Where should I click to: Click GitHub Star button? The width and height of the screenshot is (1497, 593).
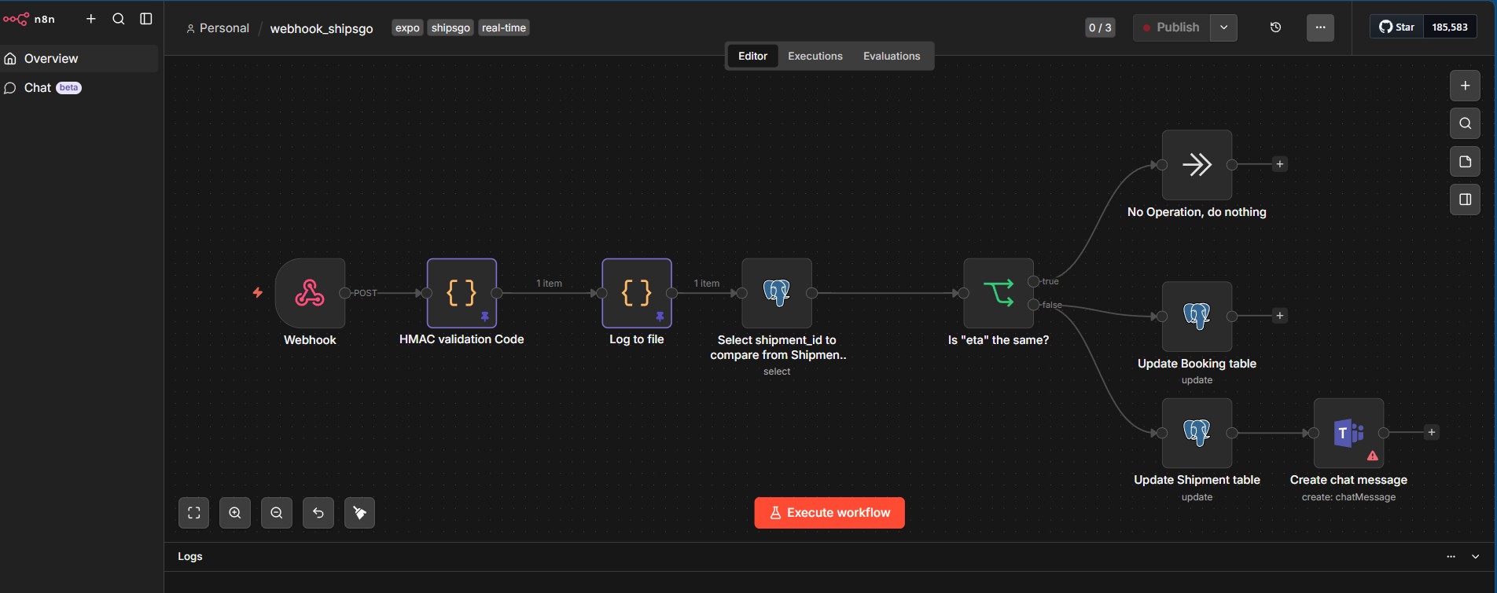[x=1396, y=27]
